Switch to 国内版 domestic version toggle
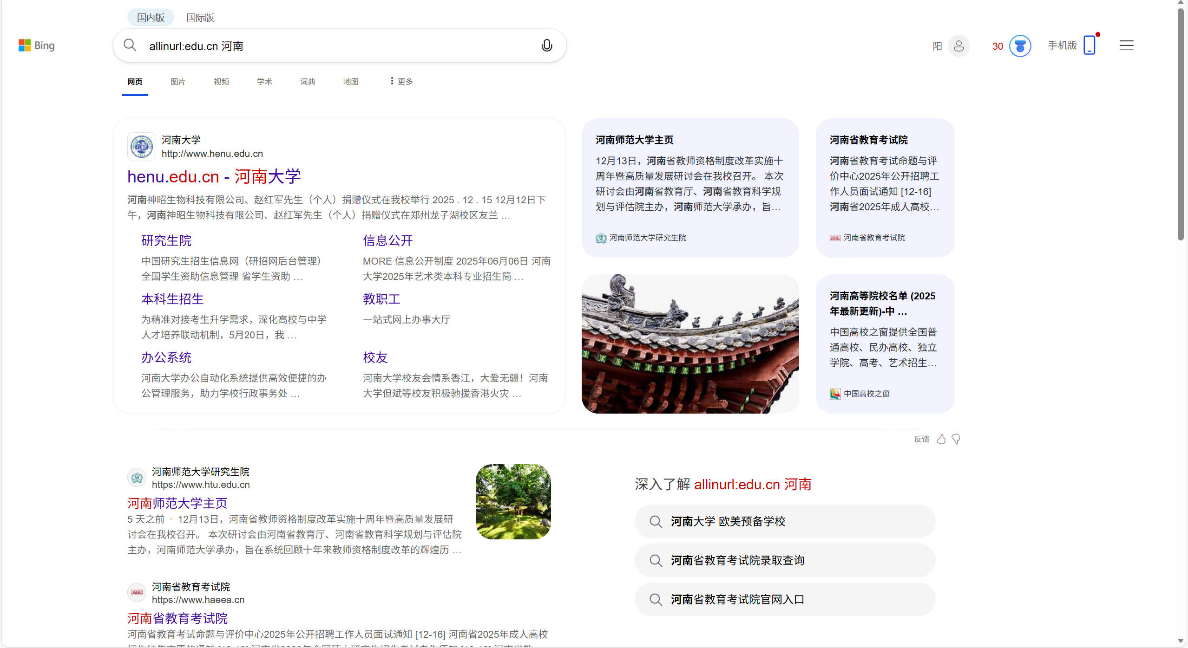This screenshot has height=648, width=1188. [151, 18]
